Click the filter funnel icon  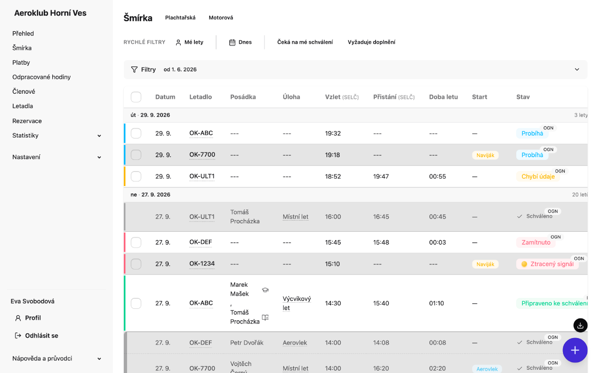(135, 69)
